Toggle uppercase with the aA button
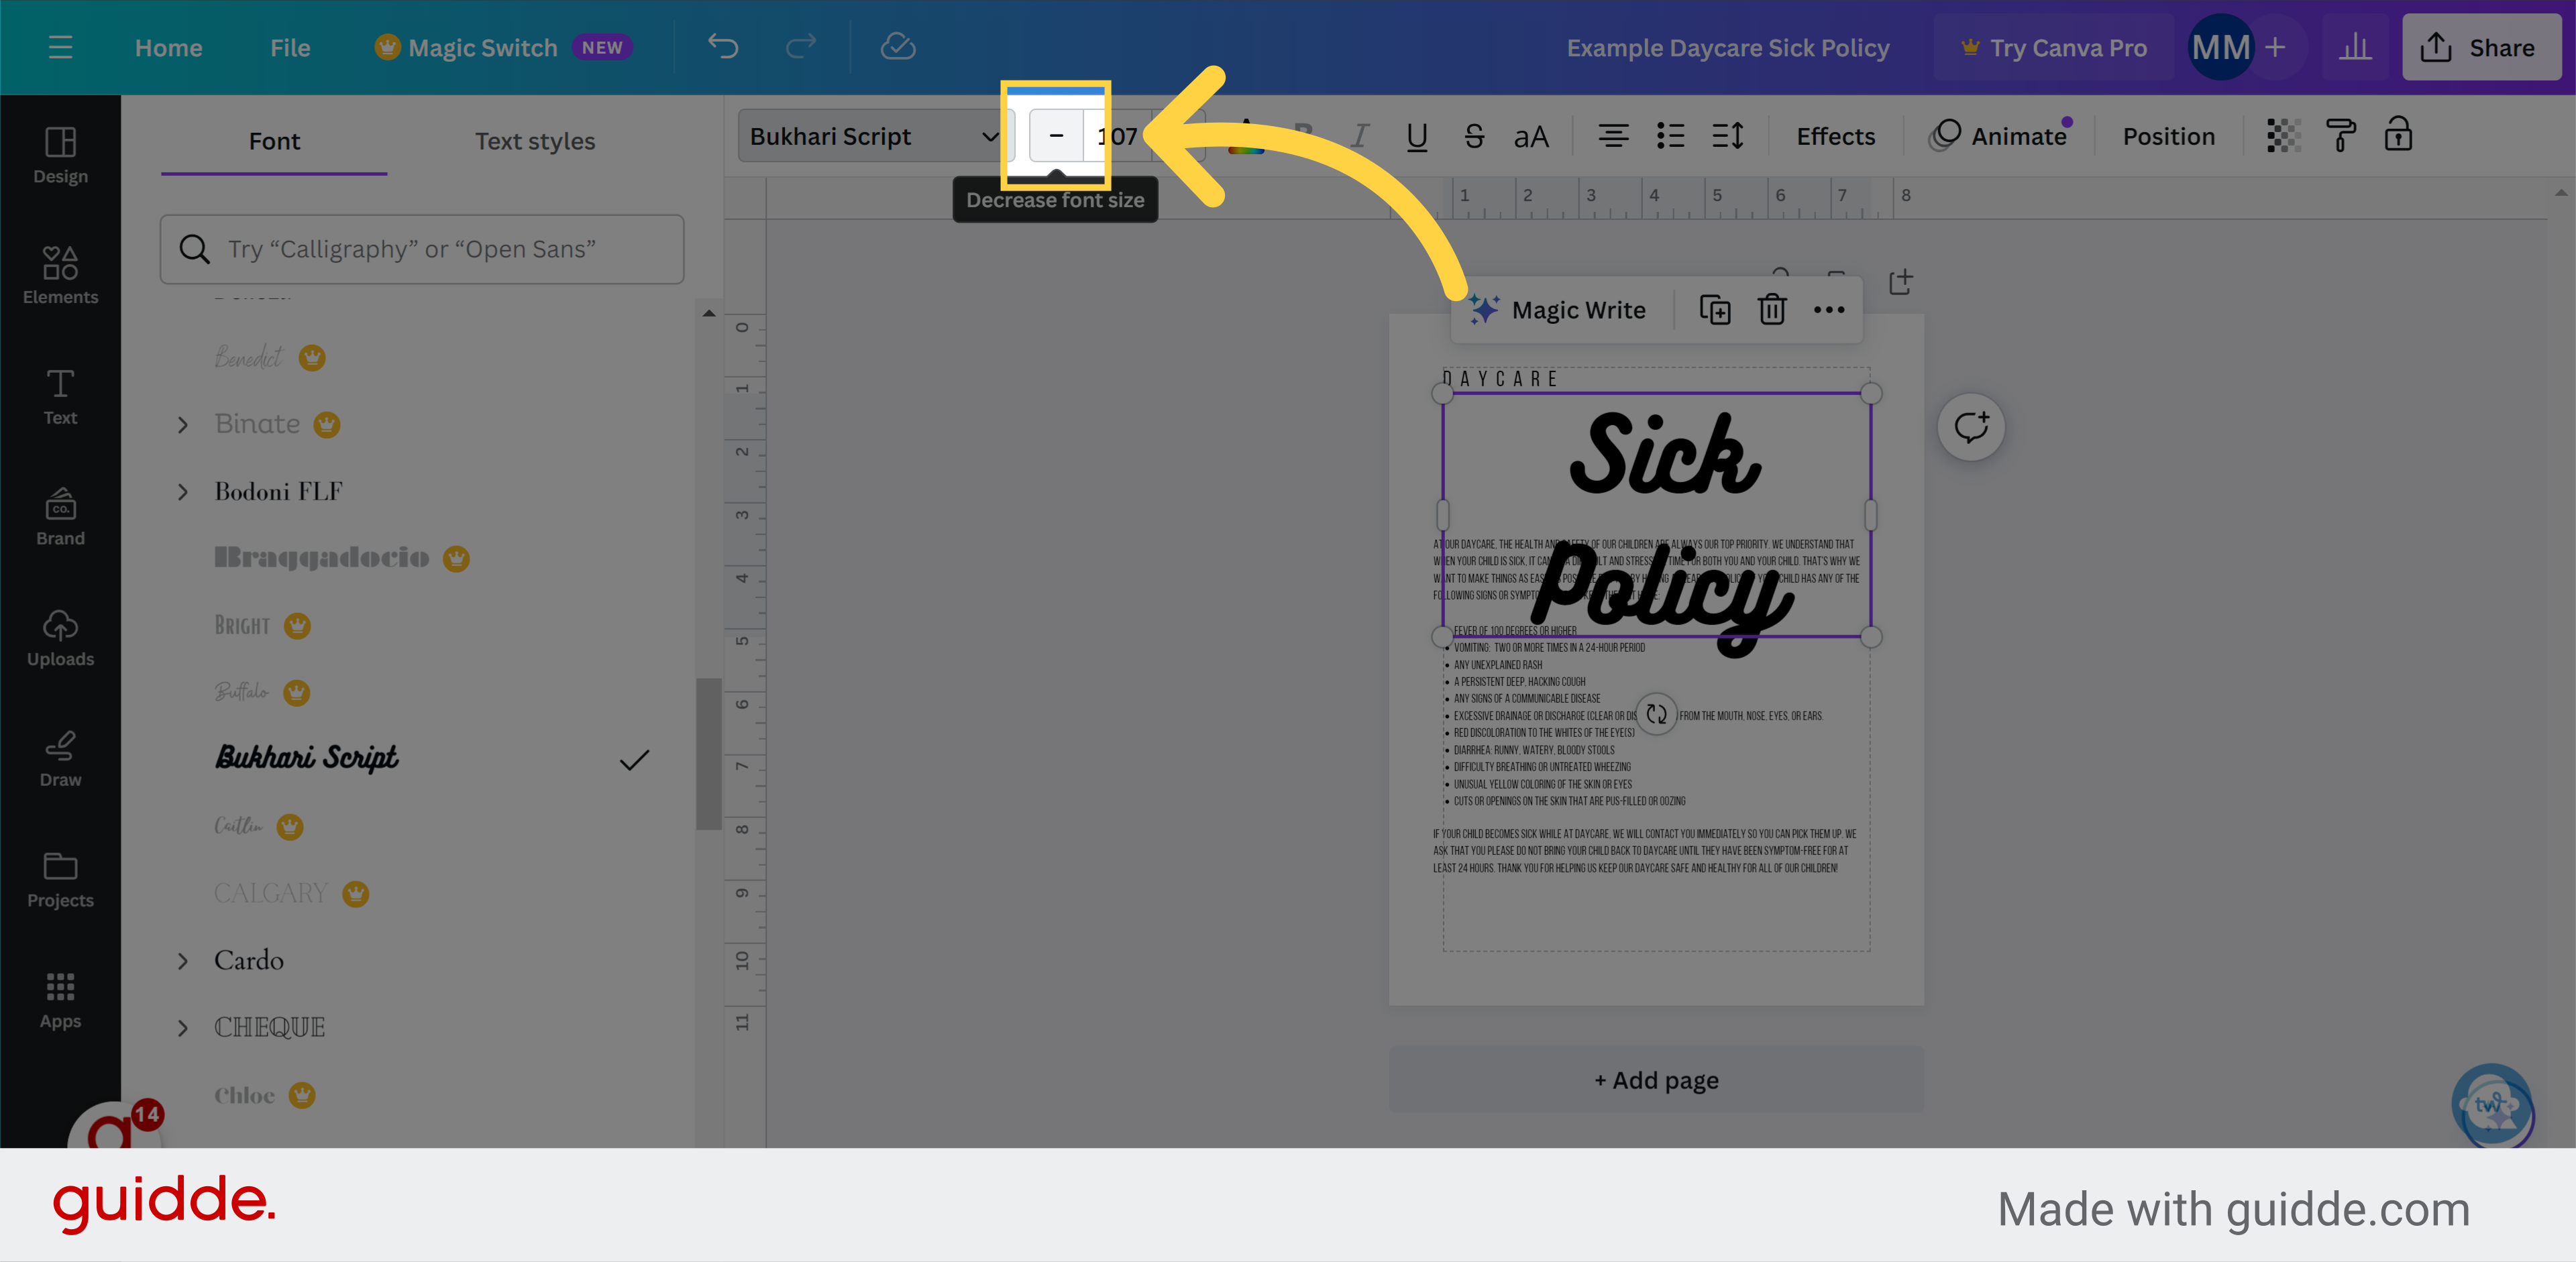Image resolution: width=2576 pixels, height=1262 pixels. (1530, 136)
